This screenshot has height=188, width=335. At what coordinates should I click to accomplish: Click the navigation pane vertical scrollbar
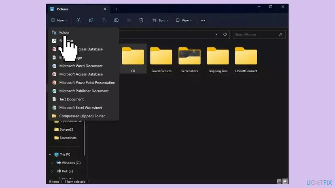85,138
